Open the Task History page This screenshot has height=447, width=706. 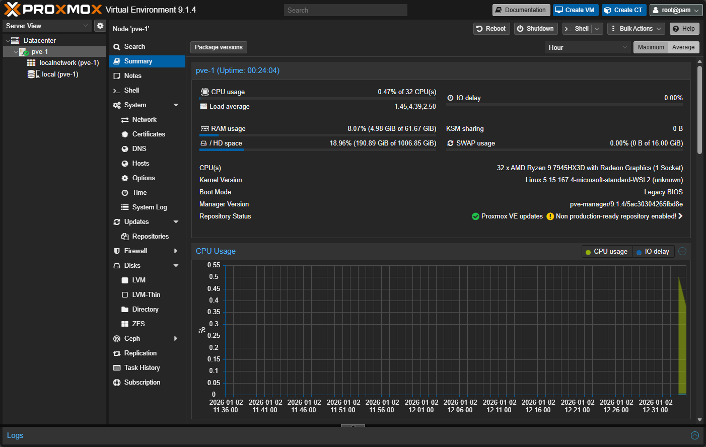(142, 367)
